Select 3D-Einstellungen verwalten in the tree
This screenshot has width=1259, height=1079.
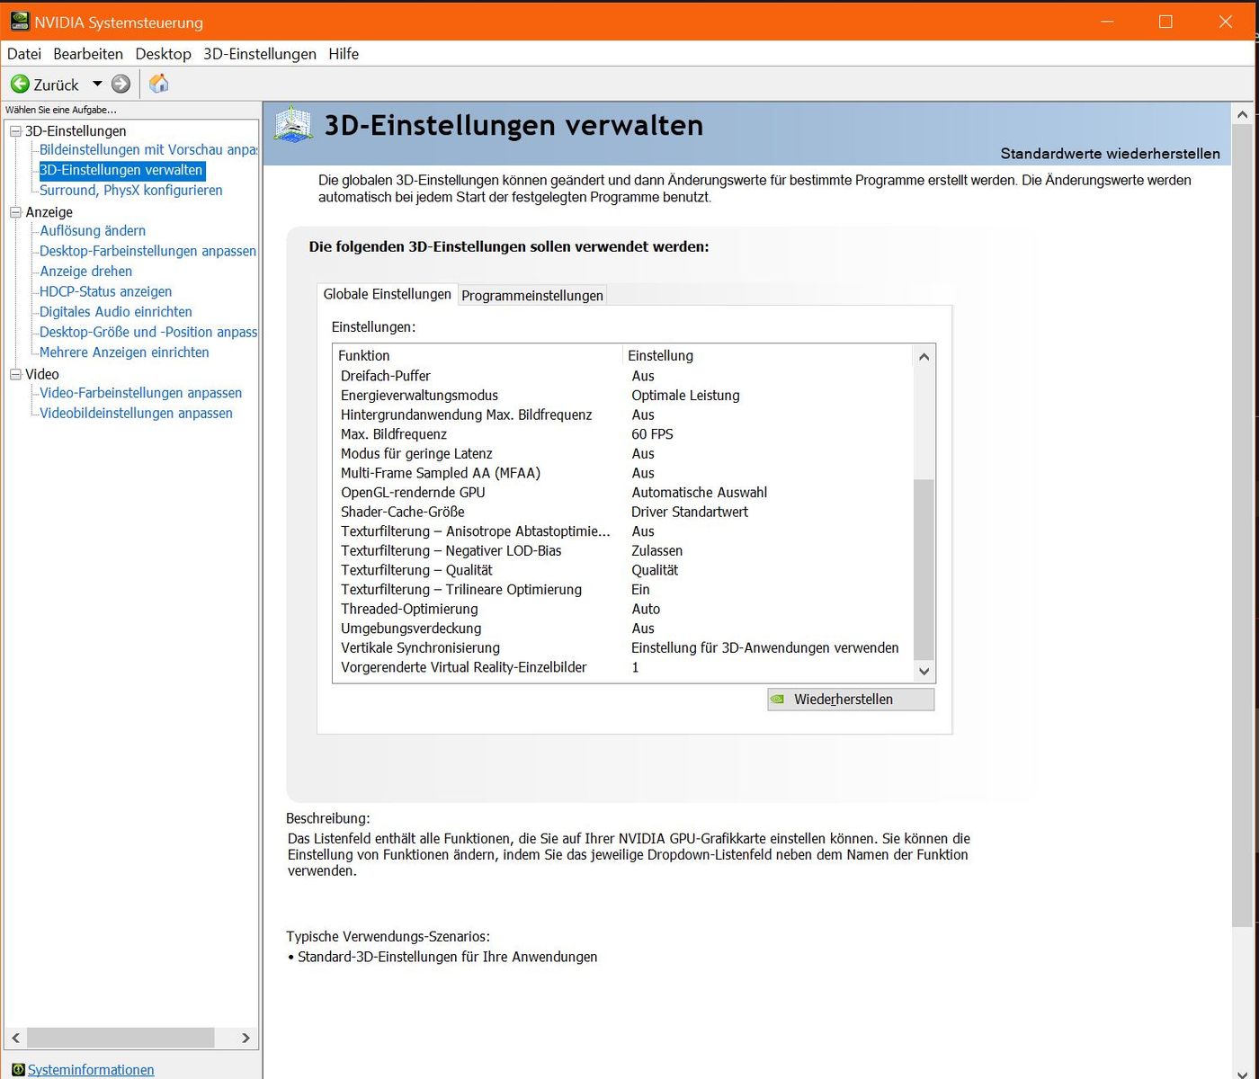point(121,170)
